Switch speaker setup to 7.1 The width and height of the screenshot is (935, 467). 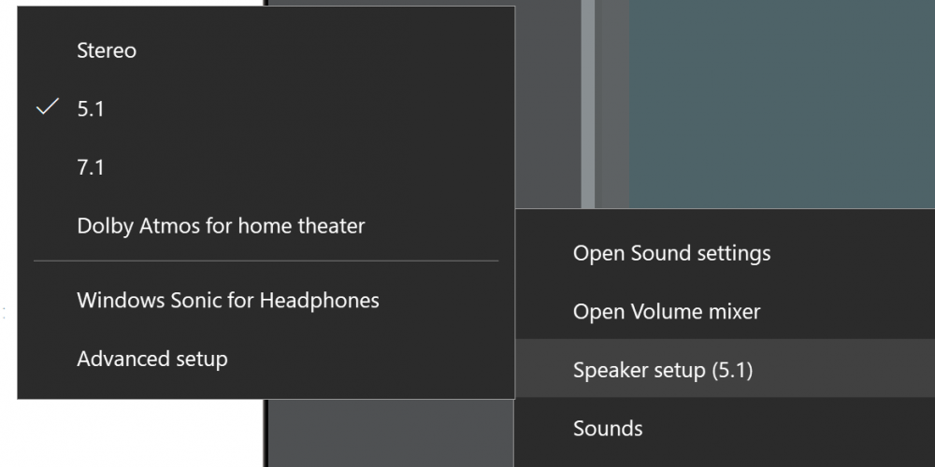coord(91,168)
